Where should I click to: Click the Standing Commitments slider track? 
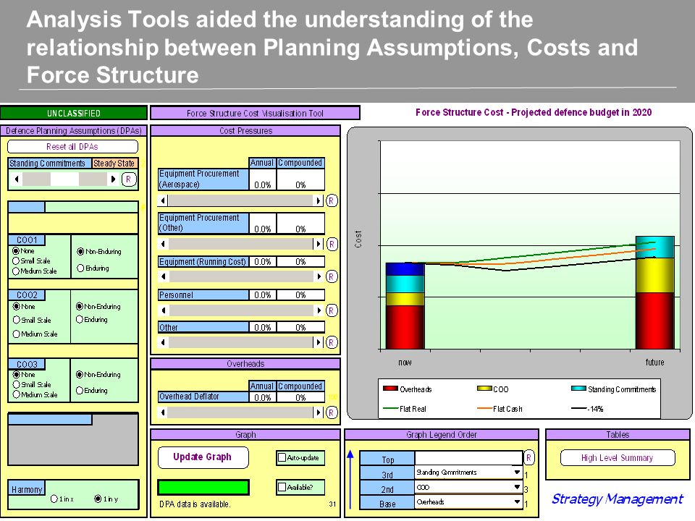point(64,179)
